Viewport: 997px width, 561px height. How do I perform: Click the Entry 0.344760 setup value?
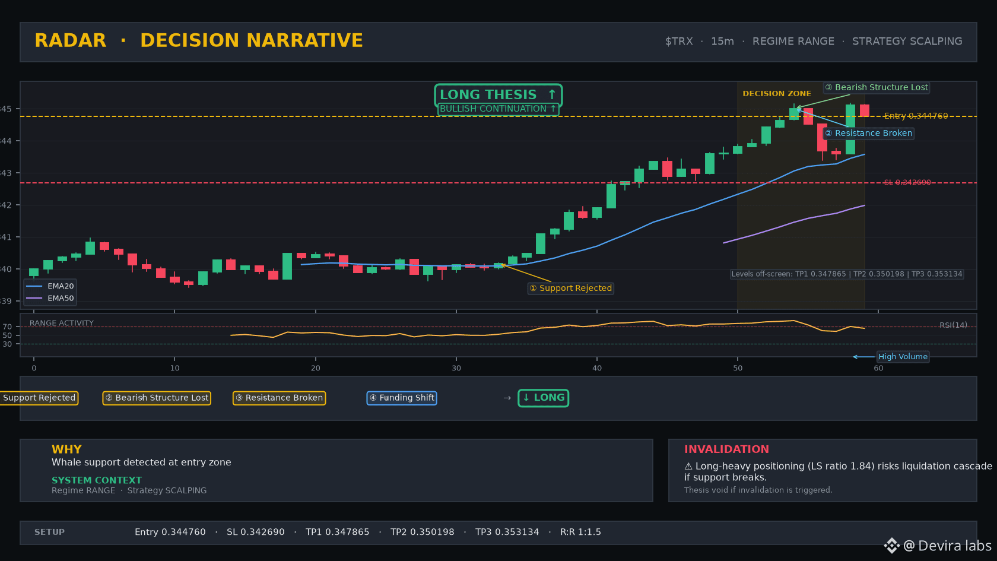[x=170, y=532]
